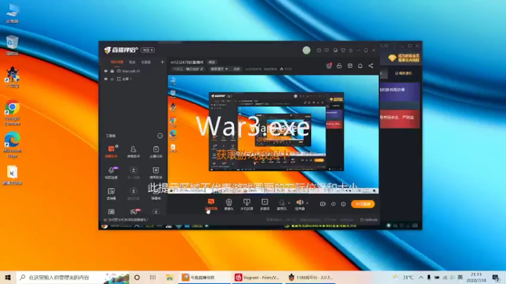Add a multimedia source
The width and height of the screenshot is (506, 284).
click(x=264, y=204)
